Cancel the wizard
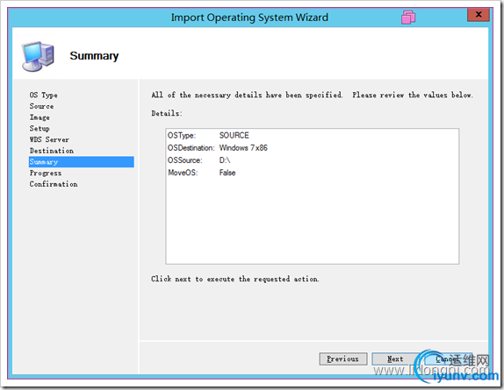 [448, 359]
